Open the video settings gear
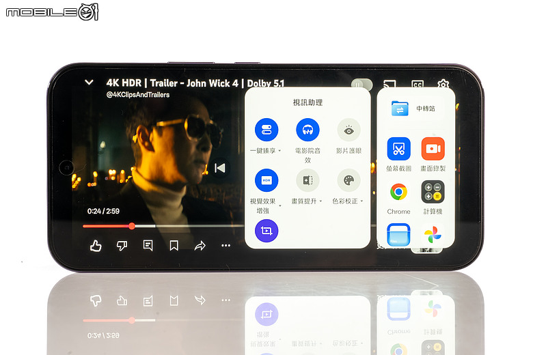 tap(443, 83)
